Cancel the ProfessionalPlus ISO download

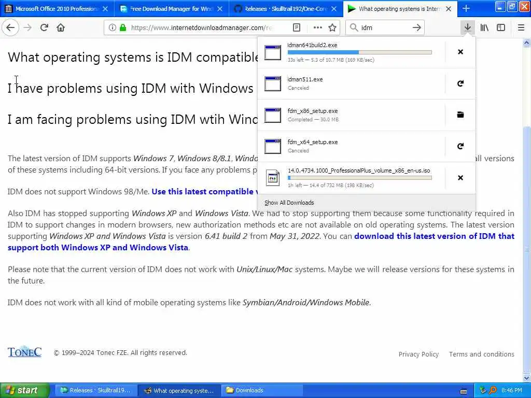(x=460, y=178)
